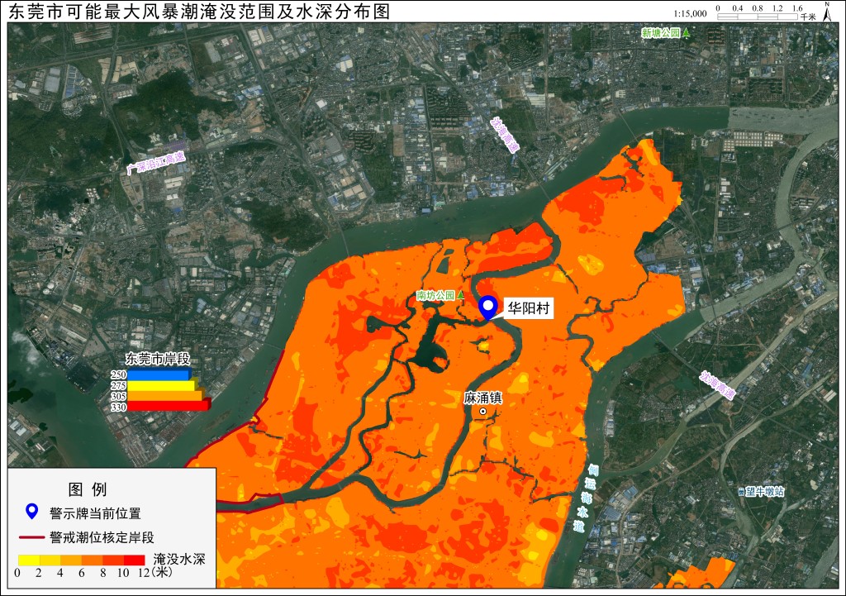Select the blue 250 bar in 东莞市岸段 chart

(159, 374)
